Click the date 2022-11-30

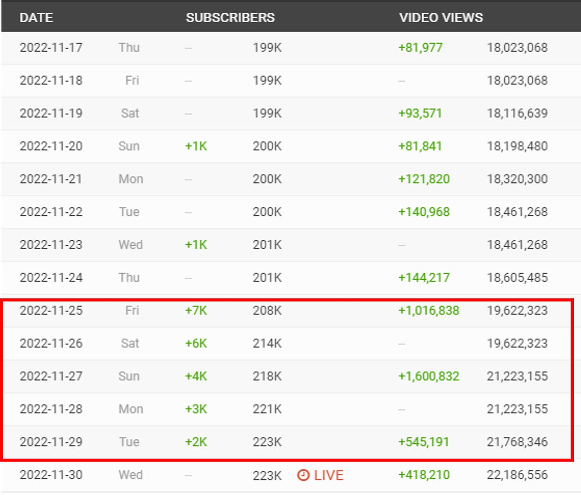(51, 475)
